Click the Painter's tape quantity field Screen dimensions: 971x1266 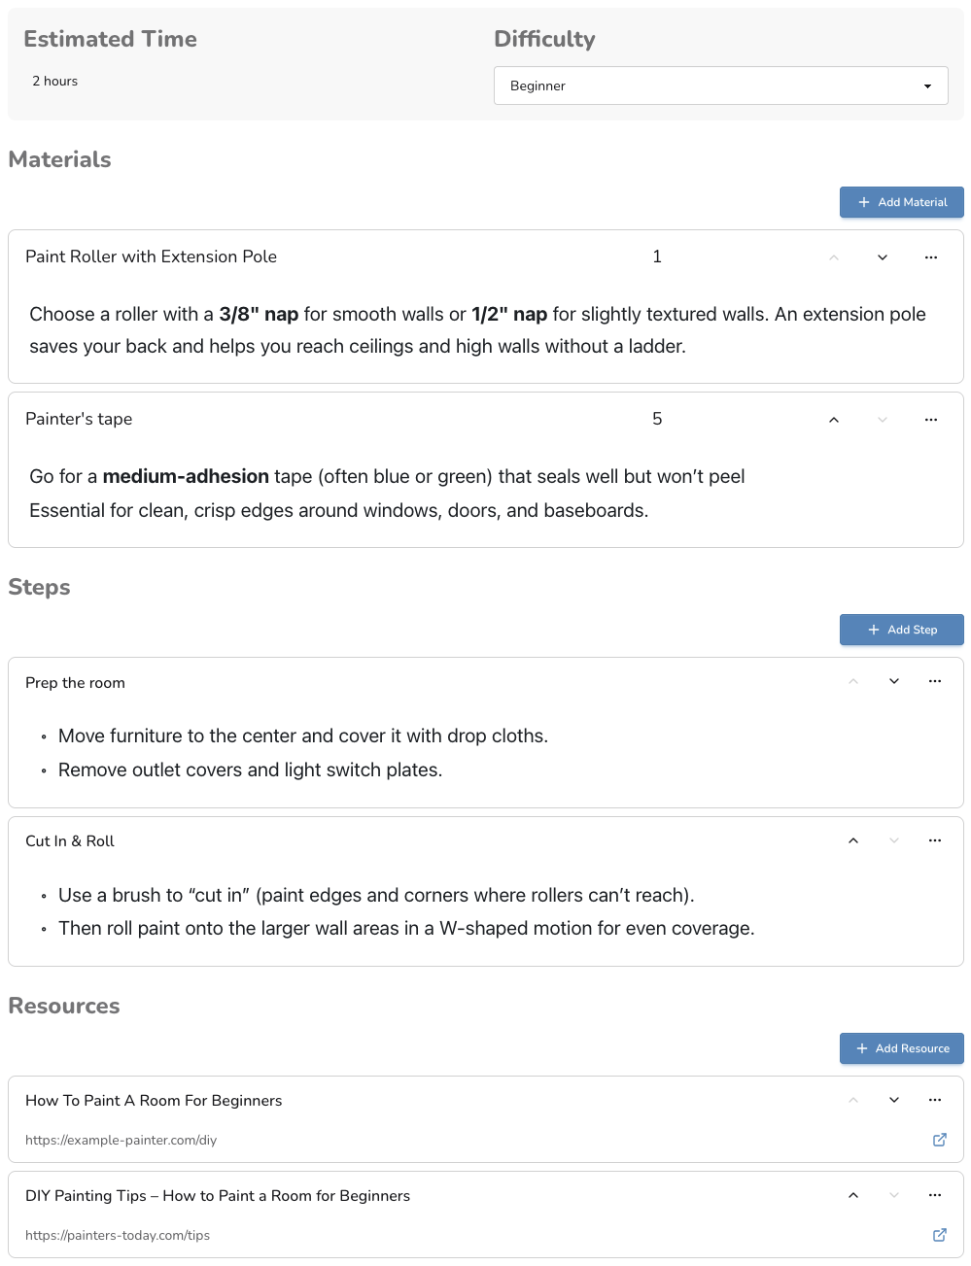657,419
